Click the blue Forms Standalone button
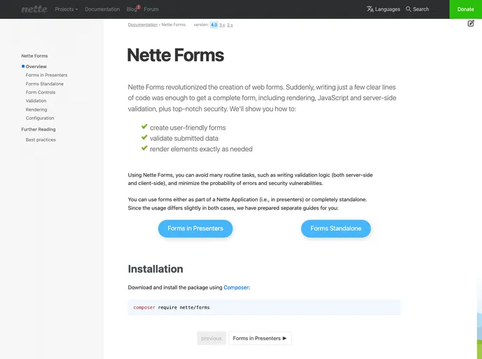 point(336,228)
